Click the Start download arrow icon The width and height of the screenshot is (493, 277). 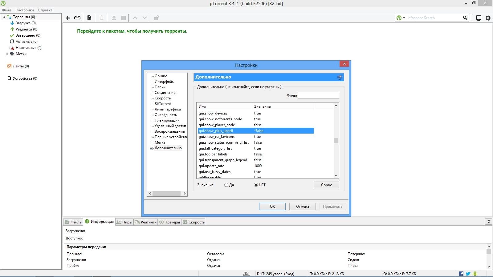tap(114, 18)
